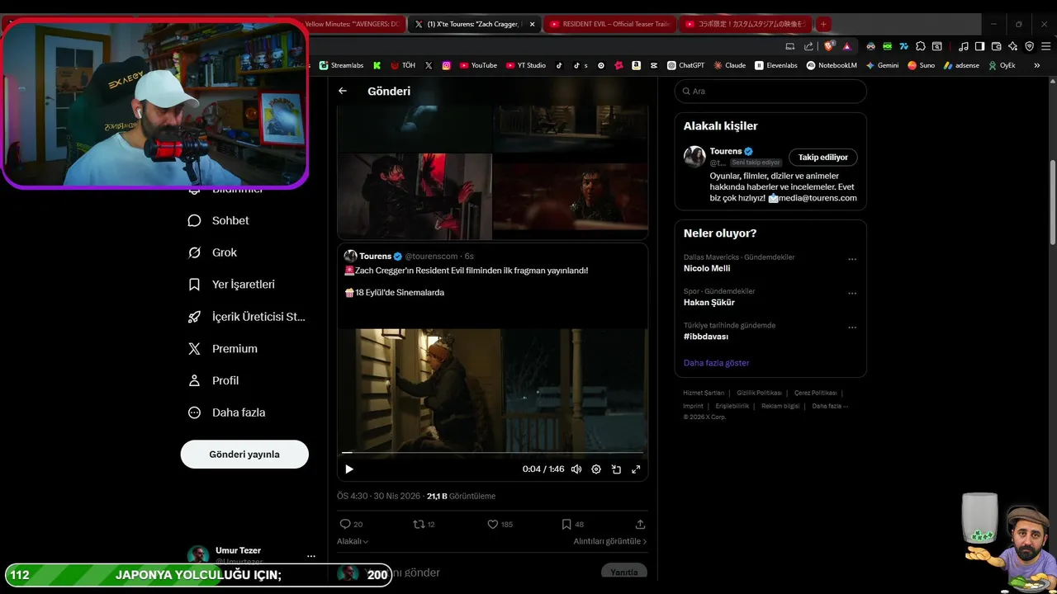Click the Yanıtla reply button

tap(624, 572)
